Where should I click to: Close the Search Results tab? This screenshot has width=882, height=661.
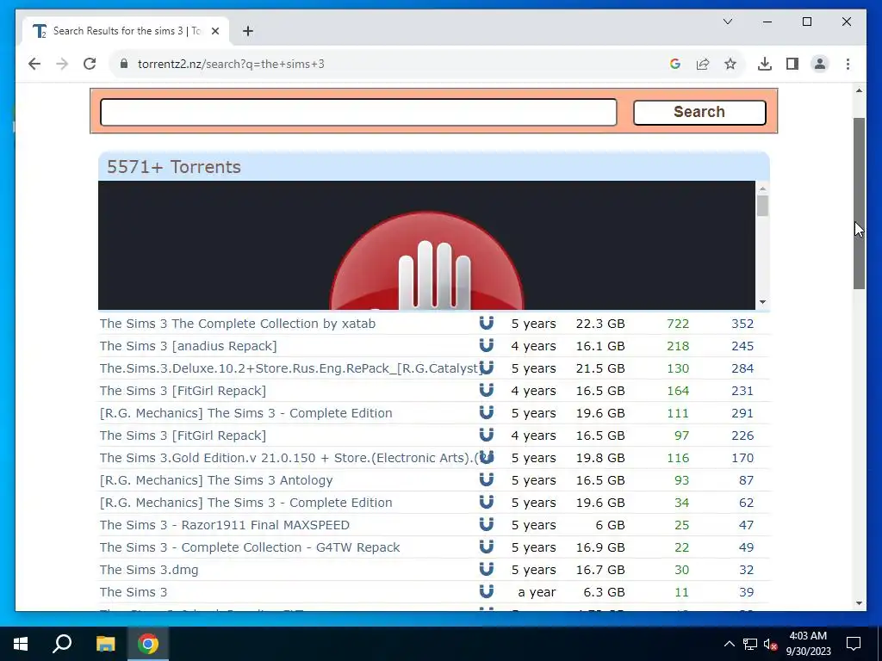pyautogui.click(x=214, y=31)
